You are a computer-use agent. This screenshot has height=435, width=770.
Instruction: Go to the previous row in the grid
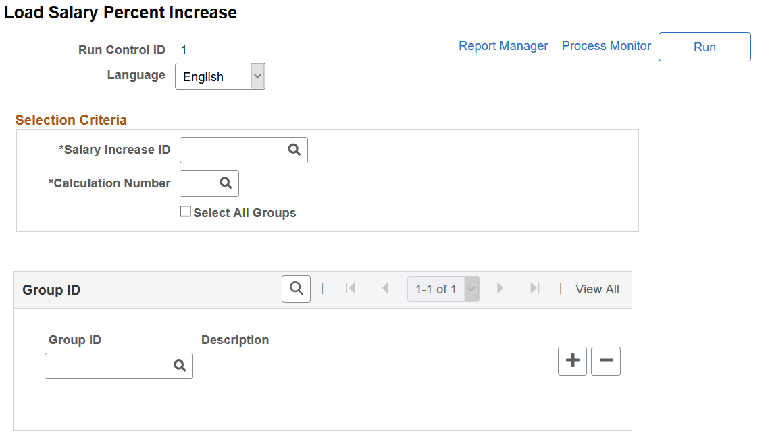pos(386,288)
